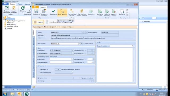
Task: Select the Дополнения vertical side tab
Action: [x=34, y=42]
